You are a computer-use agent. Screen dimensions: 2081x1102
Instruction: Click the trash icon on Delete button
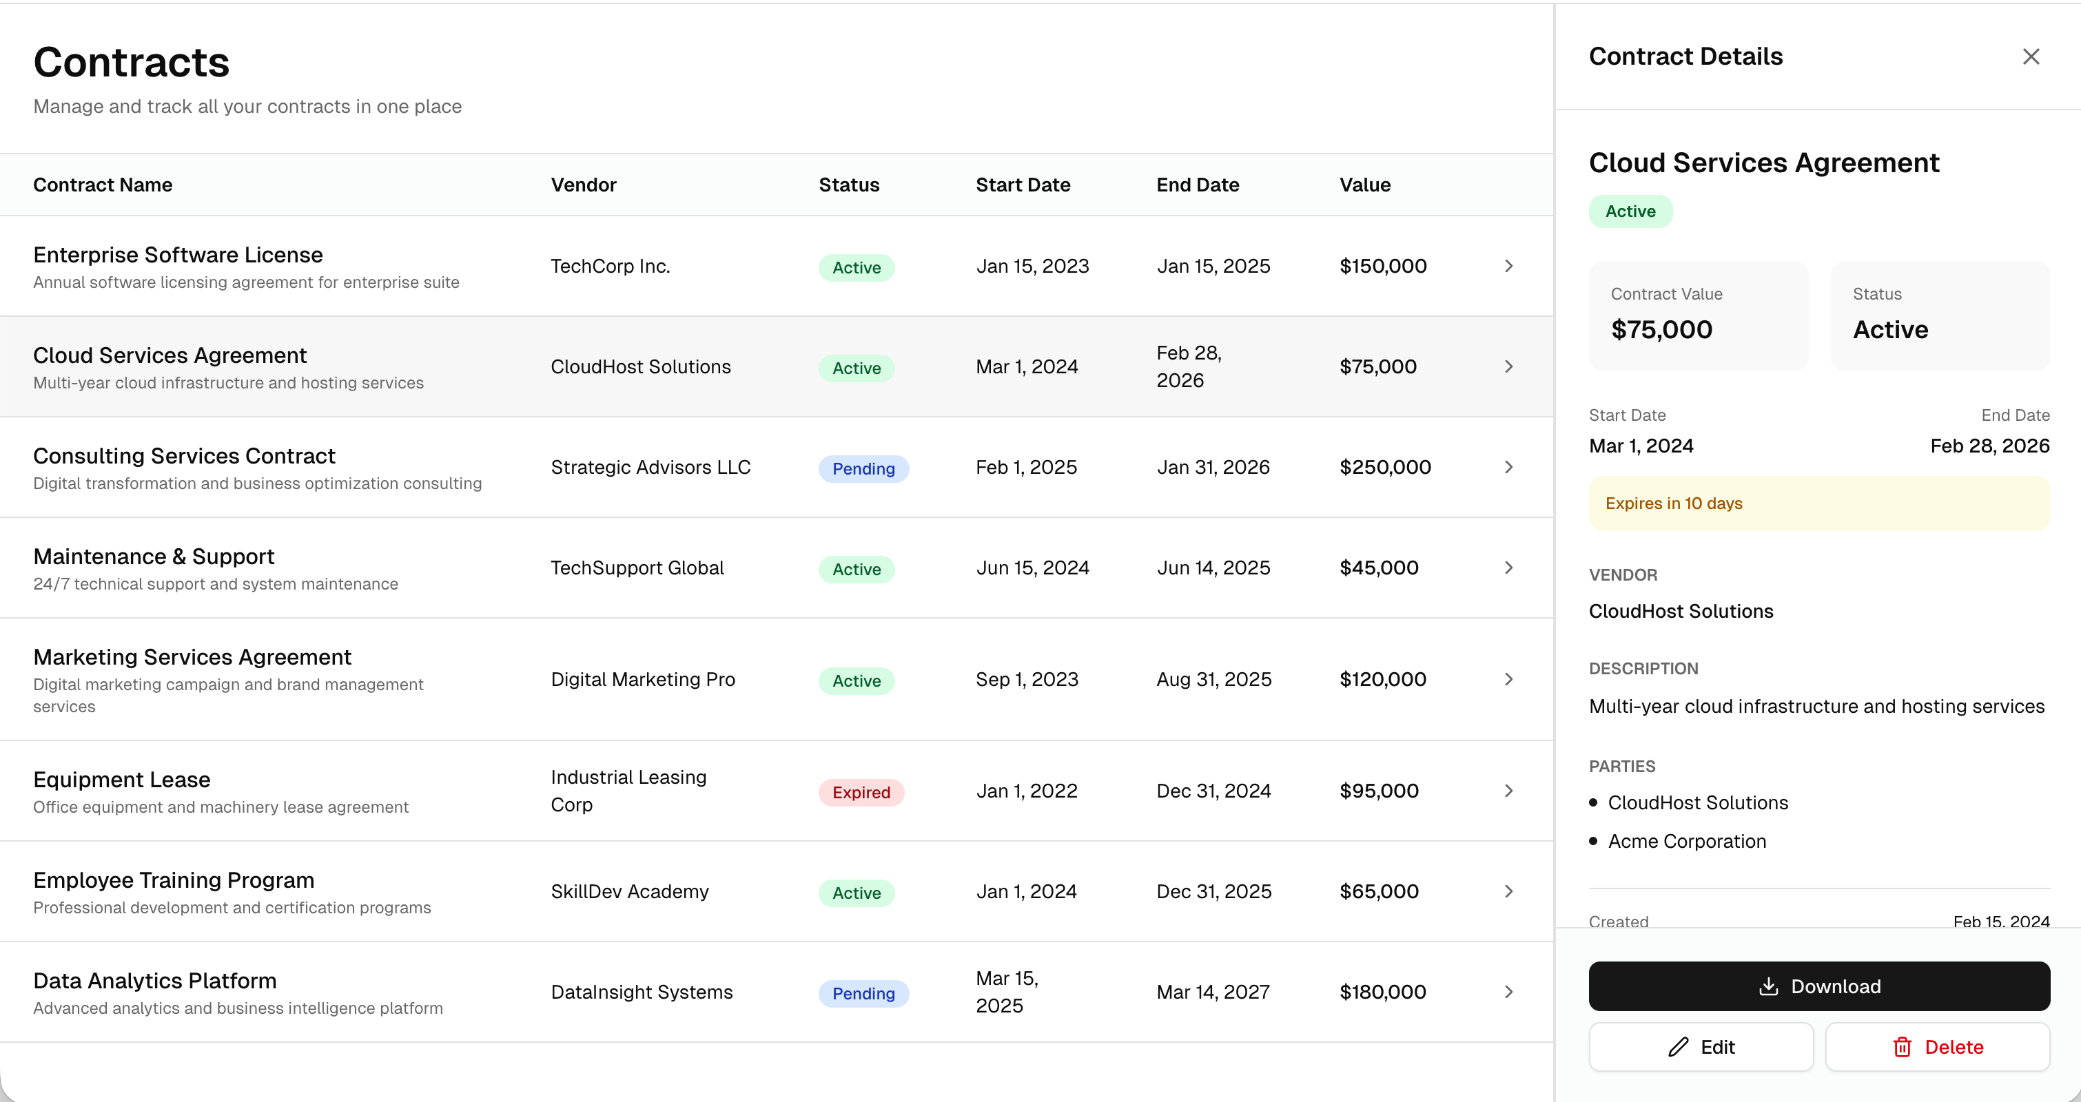1902,1046
